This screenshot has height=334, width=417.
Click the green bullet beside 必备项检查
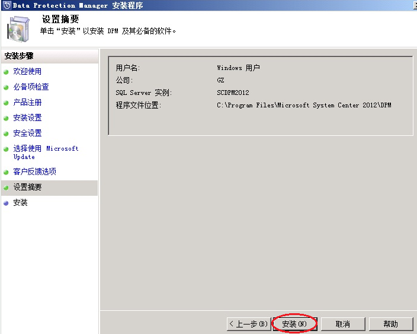[x=6, y=87]
